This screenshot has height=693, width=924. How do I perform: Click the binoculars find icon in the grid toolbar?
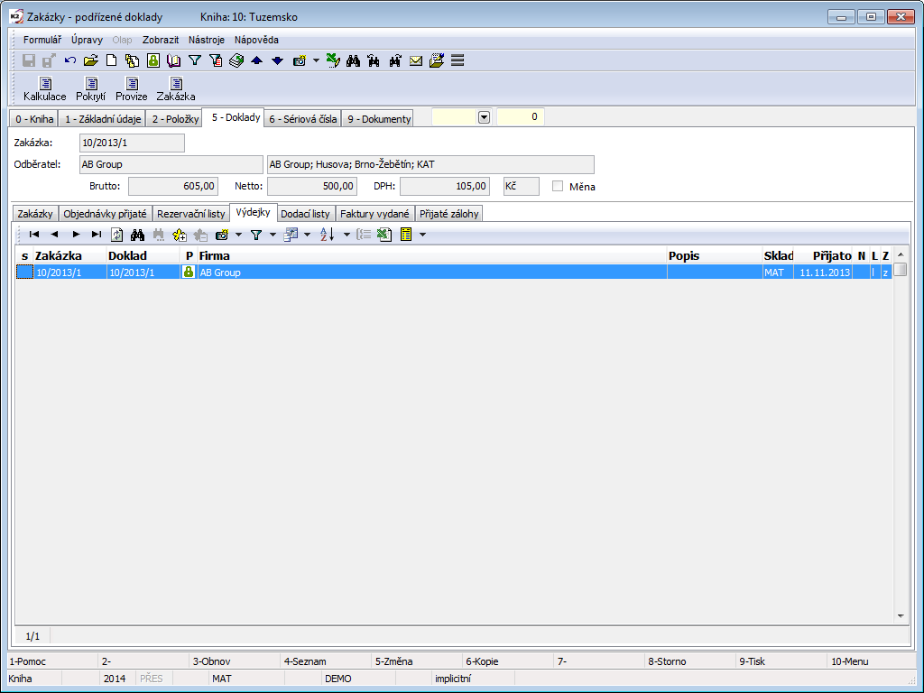coord(138,235)
